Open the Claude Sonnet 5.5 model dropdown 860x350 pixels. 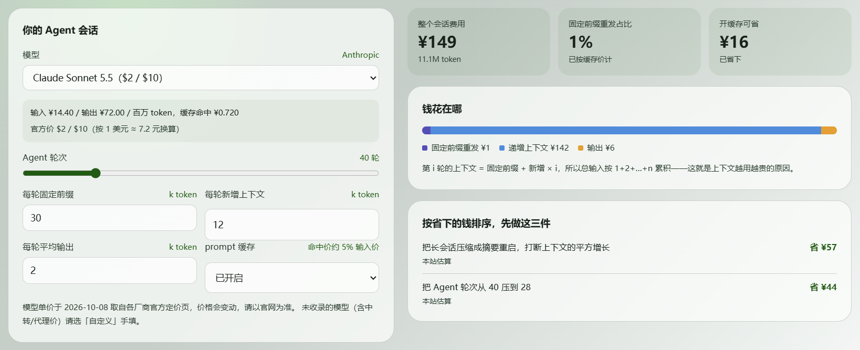pos(201,78)
